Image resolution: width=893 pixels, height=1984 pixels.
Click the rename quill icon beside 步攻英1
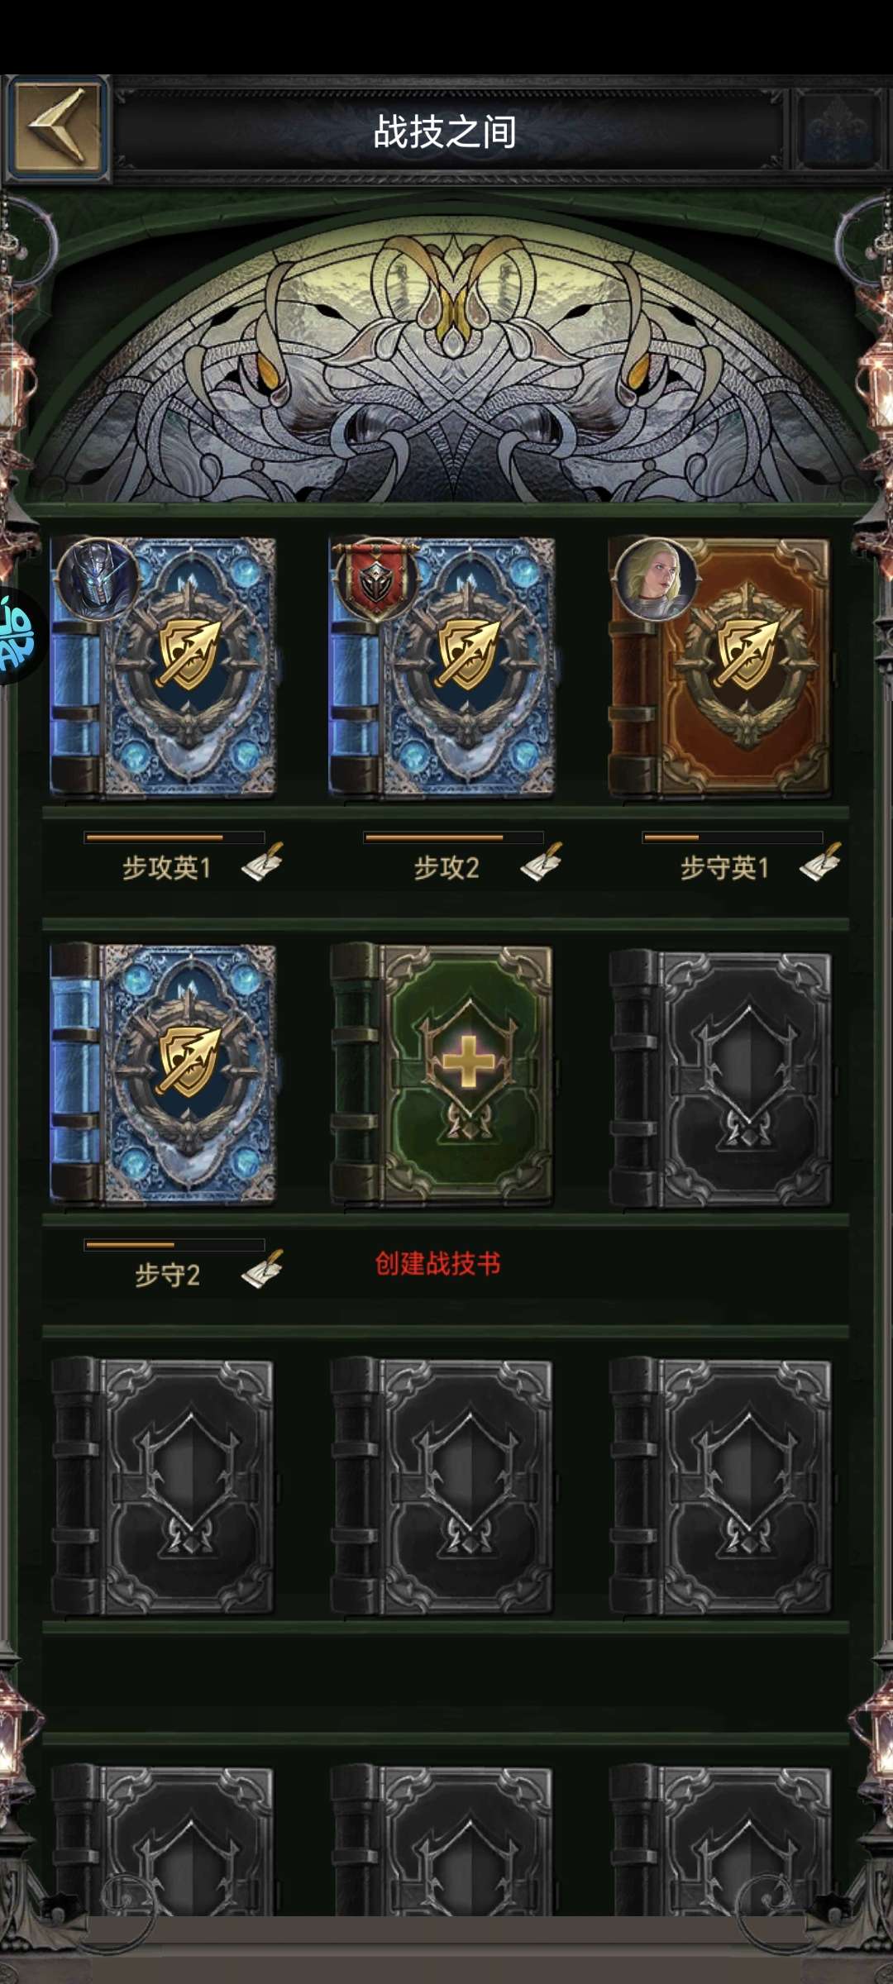tap(262, 862)
